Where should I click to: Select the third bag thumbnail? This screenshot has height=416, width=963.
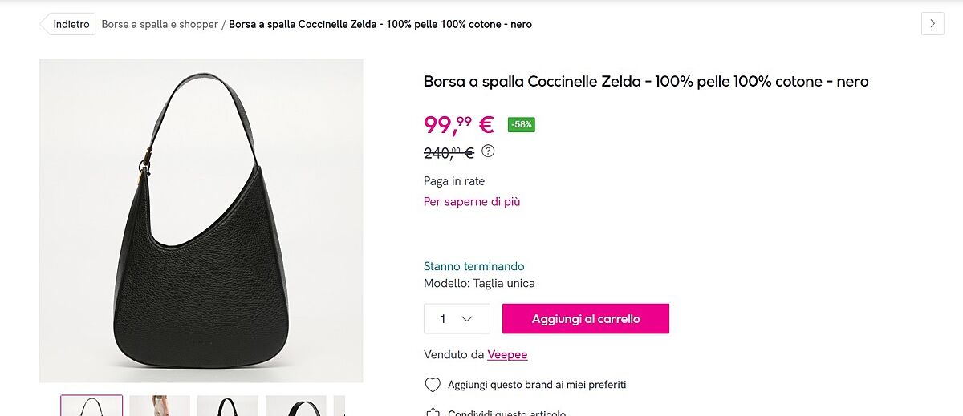click(x=228, y=406)
